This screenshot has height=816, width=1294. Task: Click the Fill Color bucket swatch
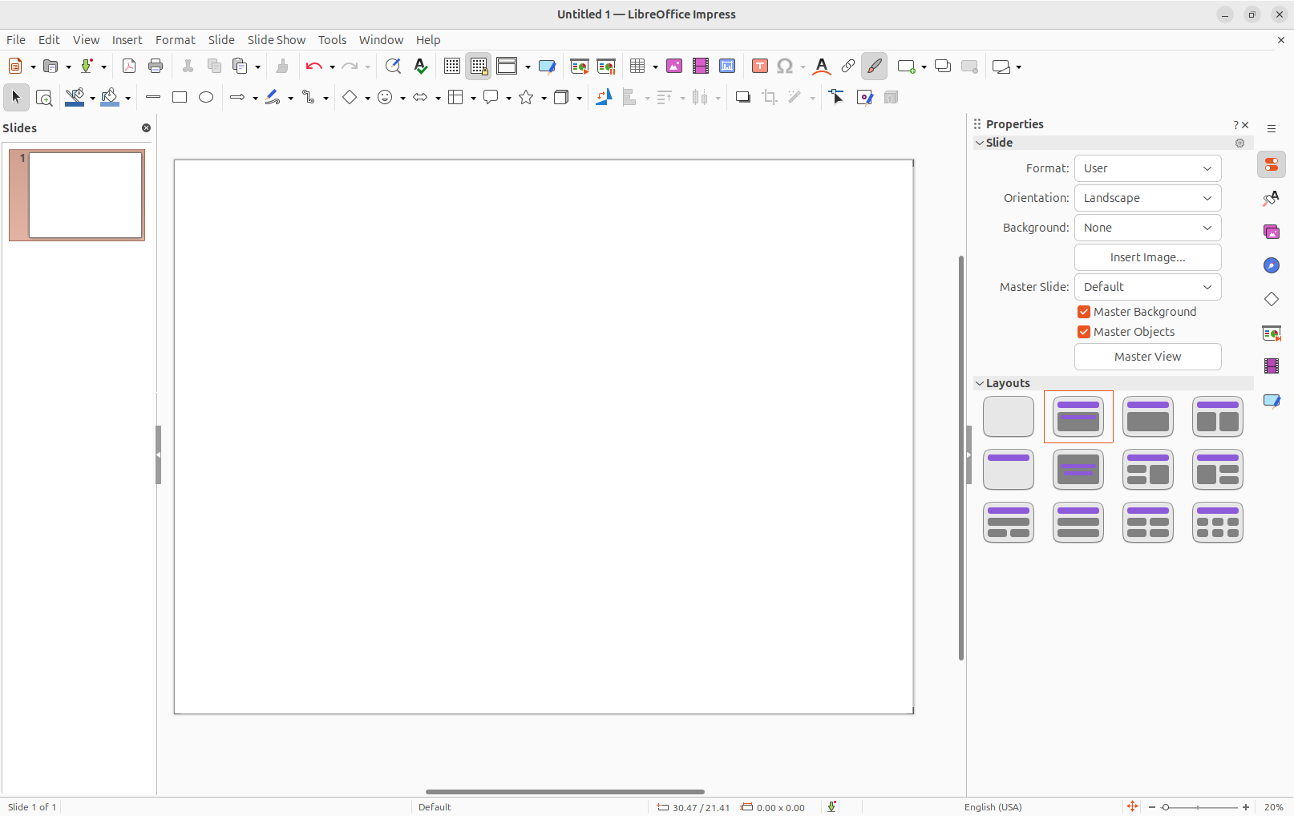[x=110, y=97]
